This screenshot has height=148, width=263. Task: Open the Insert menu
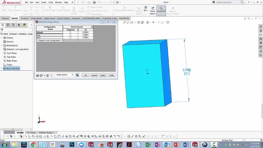pyautogui.click(x=44, y=2)
